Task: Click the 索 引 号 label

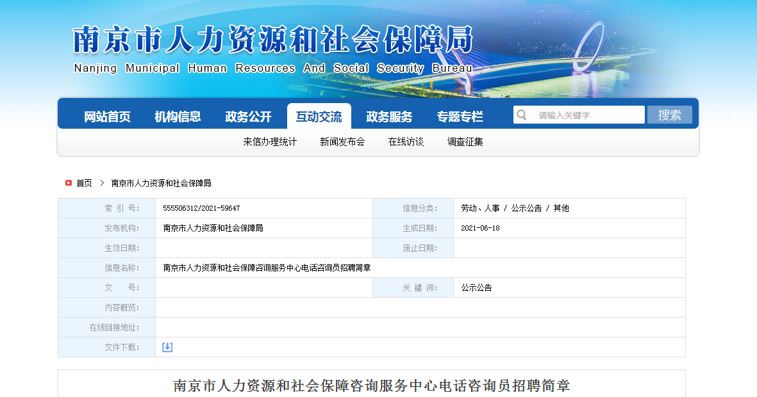Action: click(122, 208)
